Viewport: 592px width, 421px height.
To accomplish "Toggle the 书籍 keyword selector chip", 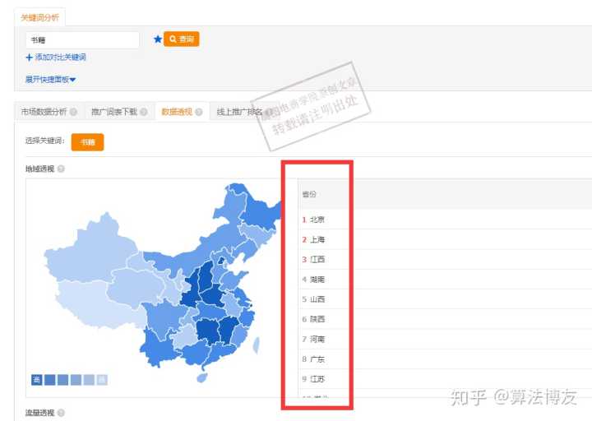I will click(87, 141).
